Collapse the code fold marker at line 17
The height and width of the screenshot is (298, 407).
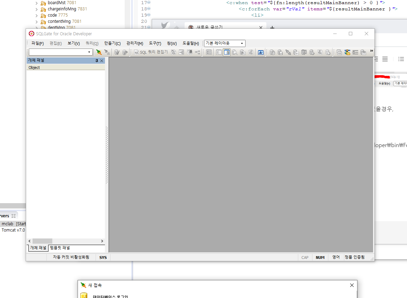click(x=149, y=2)
